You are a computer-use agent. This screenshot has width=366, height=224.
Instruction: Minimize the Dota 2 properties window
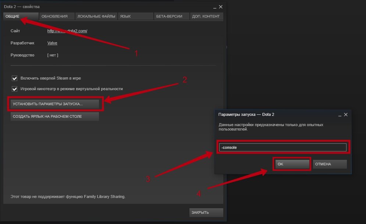coord(215,7)
